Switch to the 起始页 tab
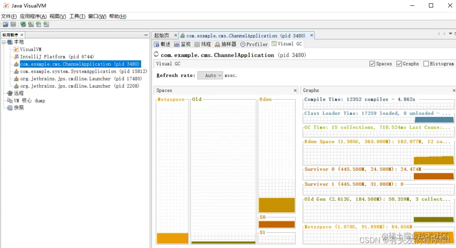 [x=162, y=35]
